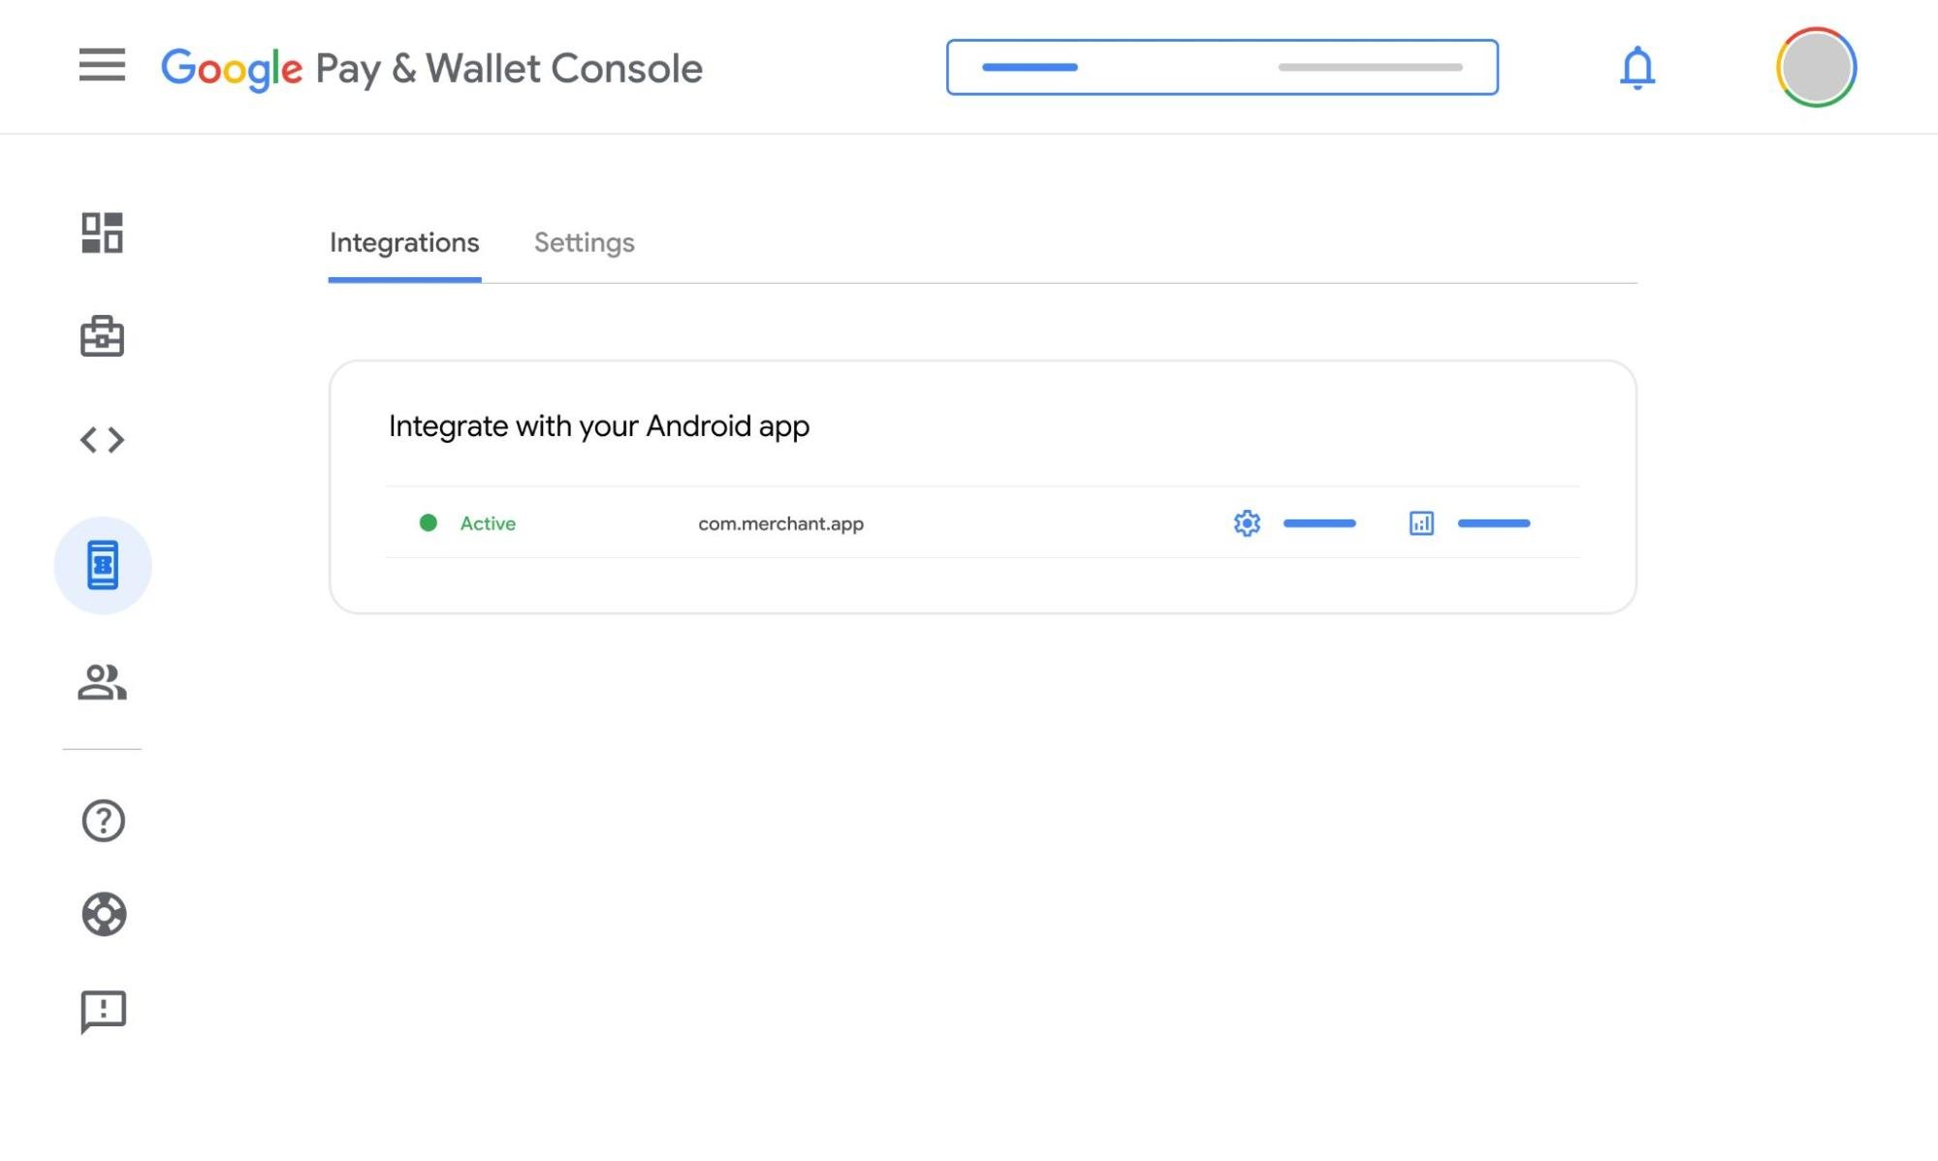Open the code brackets API icon
The height and width of the screenshot is (1161, 1938).
click(102, 440)
